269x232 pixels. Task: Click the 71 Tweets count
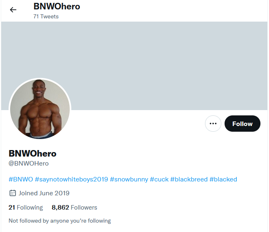coord(46,16)
